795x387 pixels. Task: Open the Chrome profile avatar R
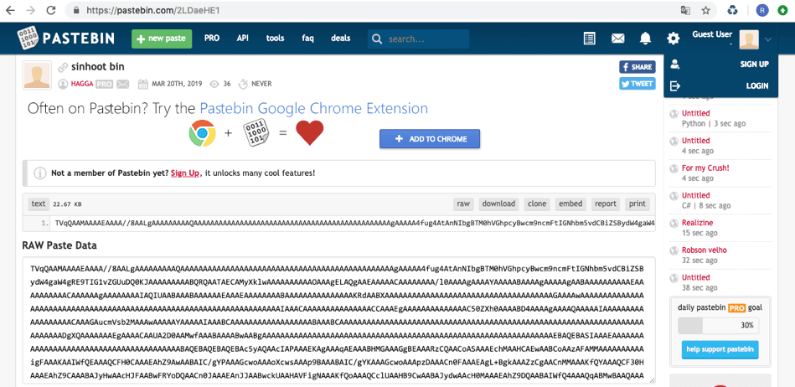pos(762,10)
